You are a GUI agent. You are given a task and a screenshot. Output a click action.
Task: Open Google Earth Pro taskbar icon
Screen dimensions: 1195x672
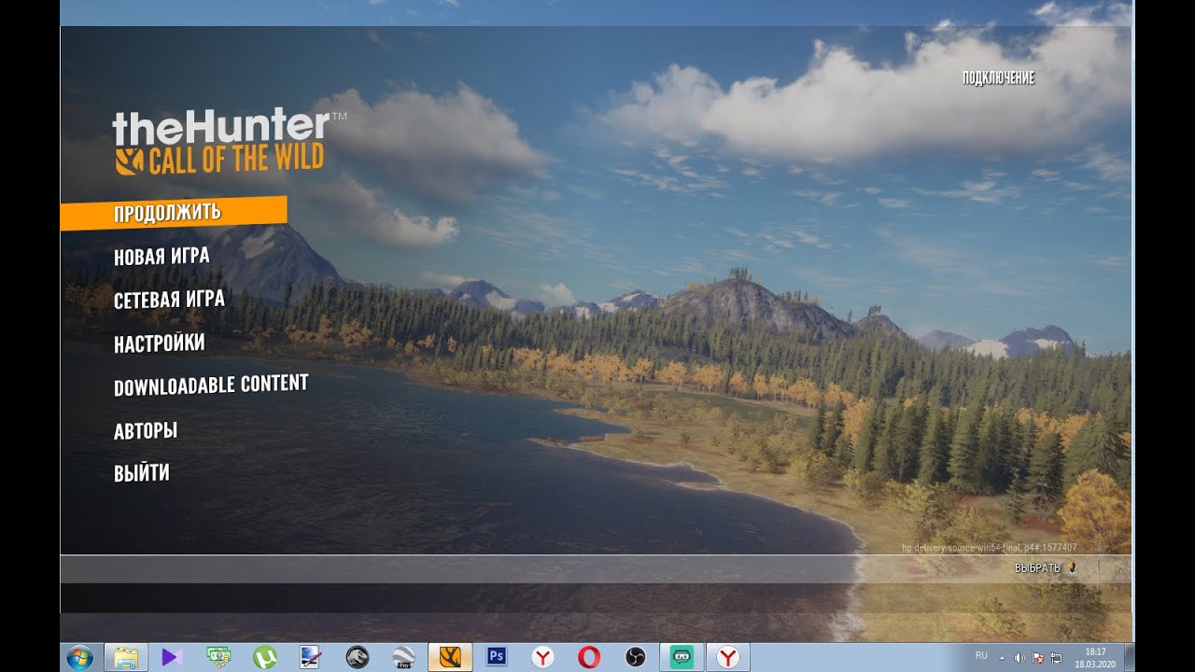[403, 657]
